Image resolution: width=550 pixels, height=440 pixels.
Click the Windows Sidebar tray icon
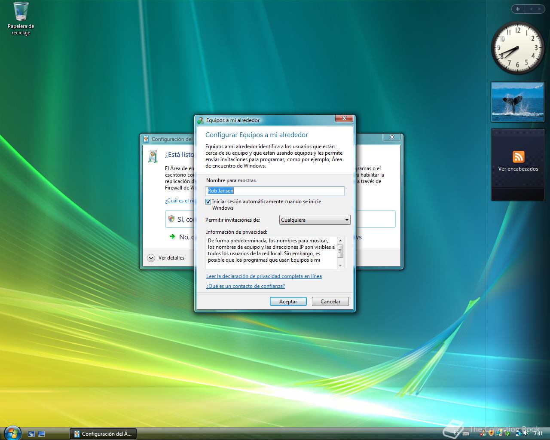(x=499, y=434)
